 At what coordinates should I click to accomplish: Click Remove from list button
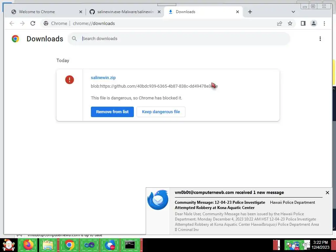pyautogui.click(x=112, y=112)
